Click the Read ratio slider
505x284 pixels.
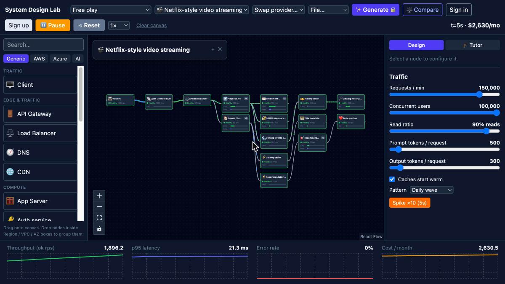tap(444, 131)
